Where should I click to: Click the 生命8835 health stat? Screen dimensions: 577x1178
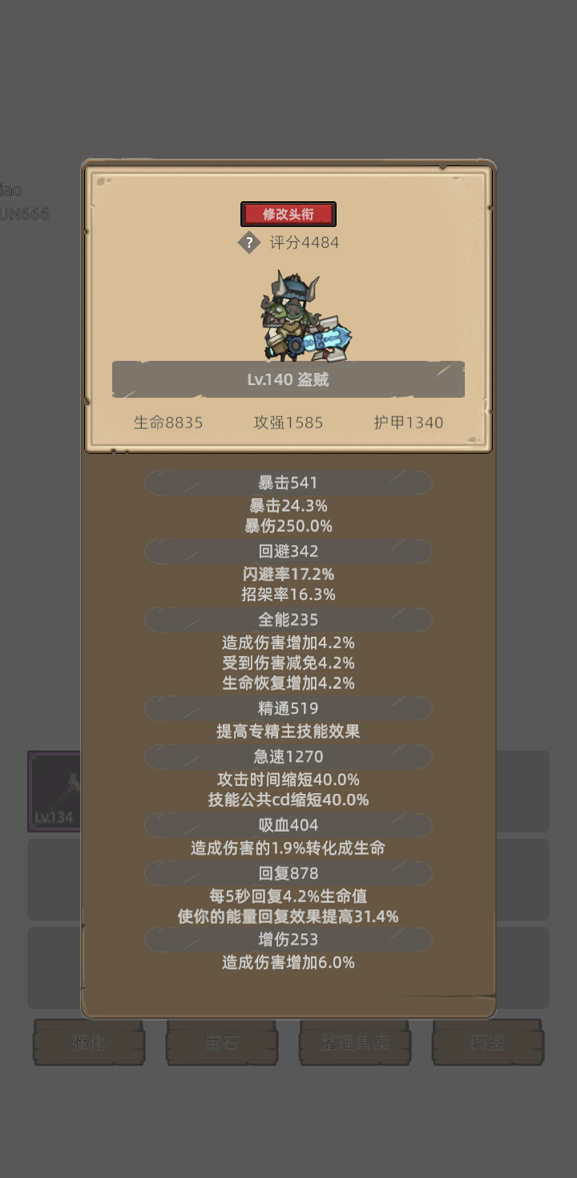[168, 423]
